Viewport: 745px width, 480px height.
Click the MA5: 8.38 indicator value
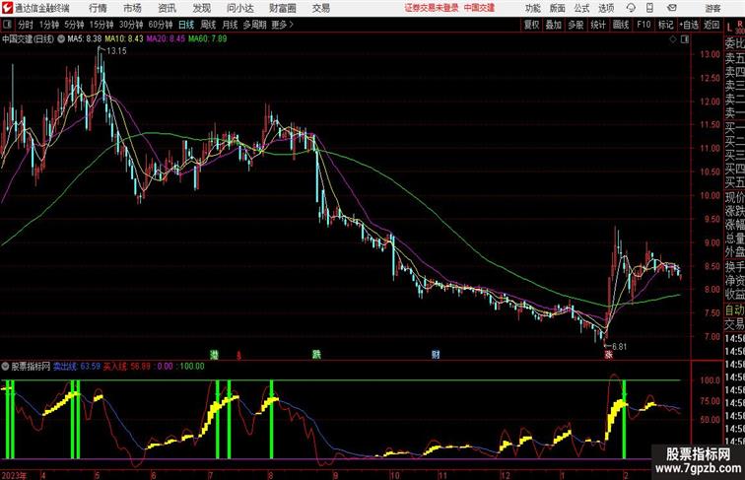pyautogui.click(x=85, y=39)
